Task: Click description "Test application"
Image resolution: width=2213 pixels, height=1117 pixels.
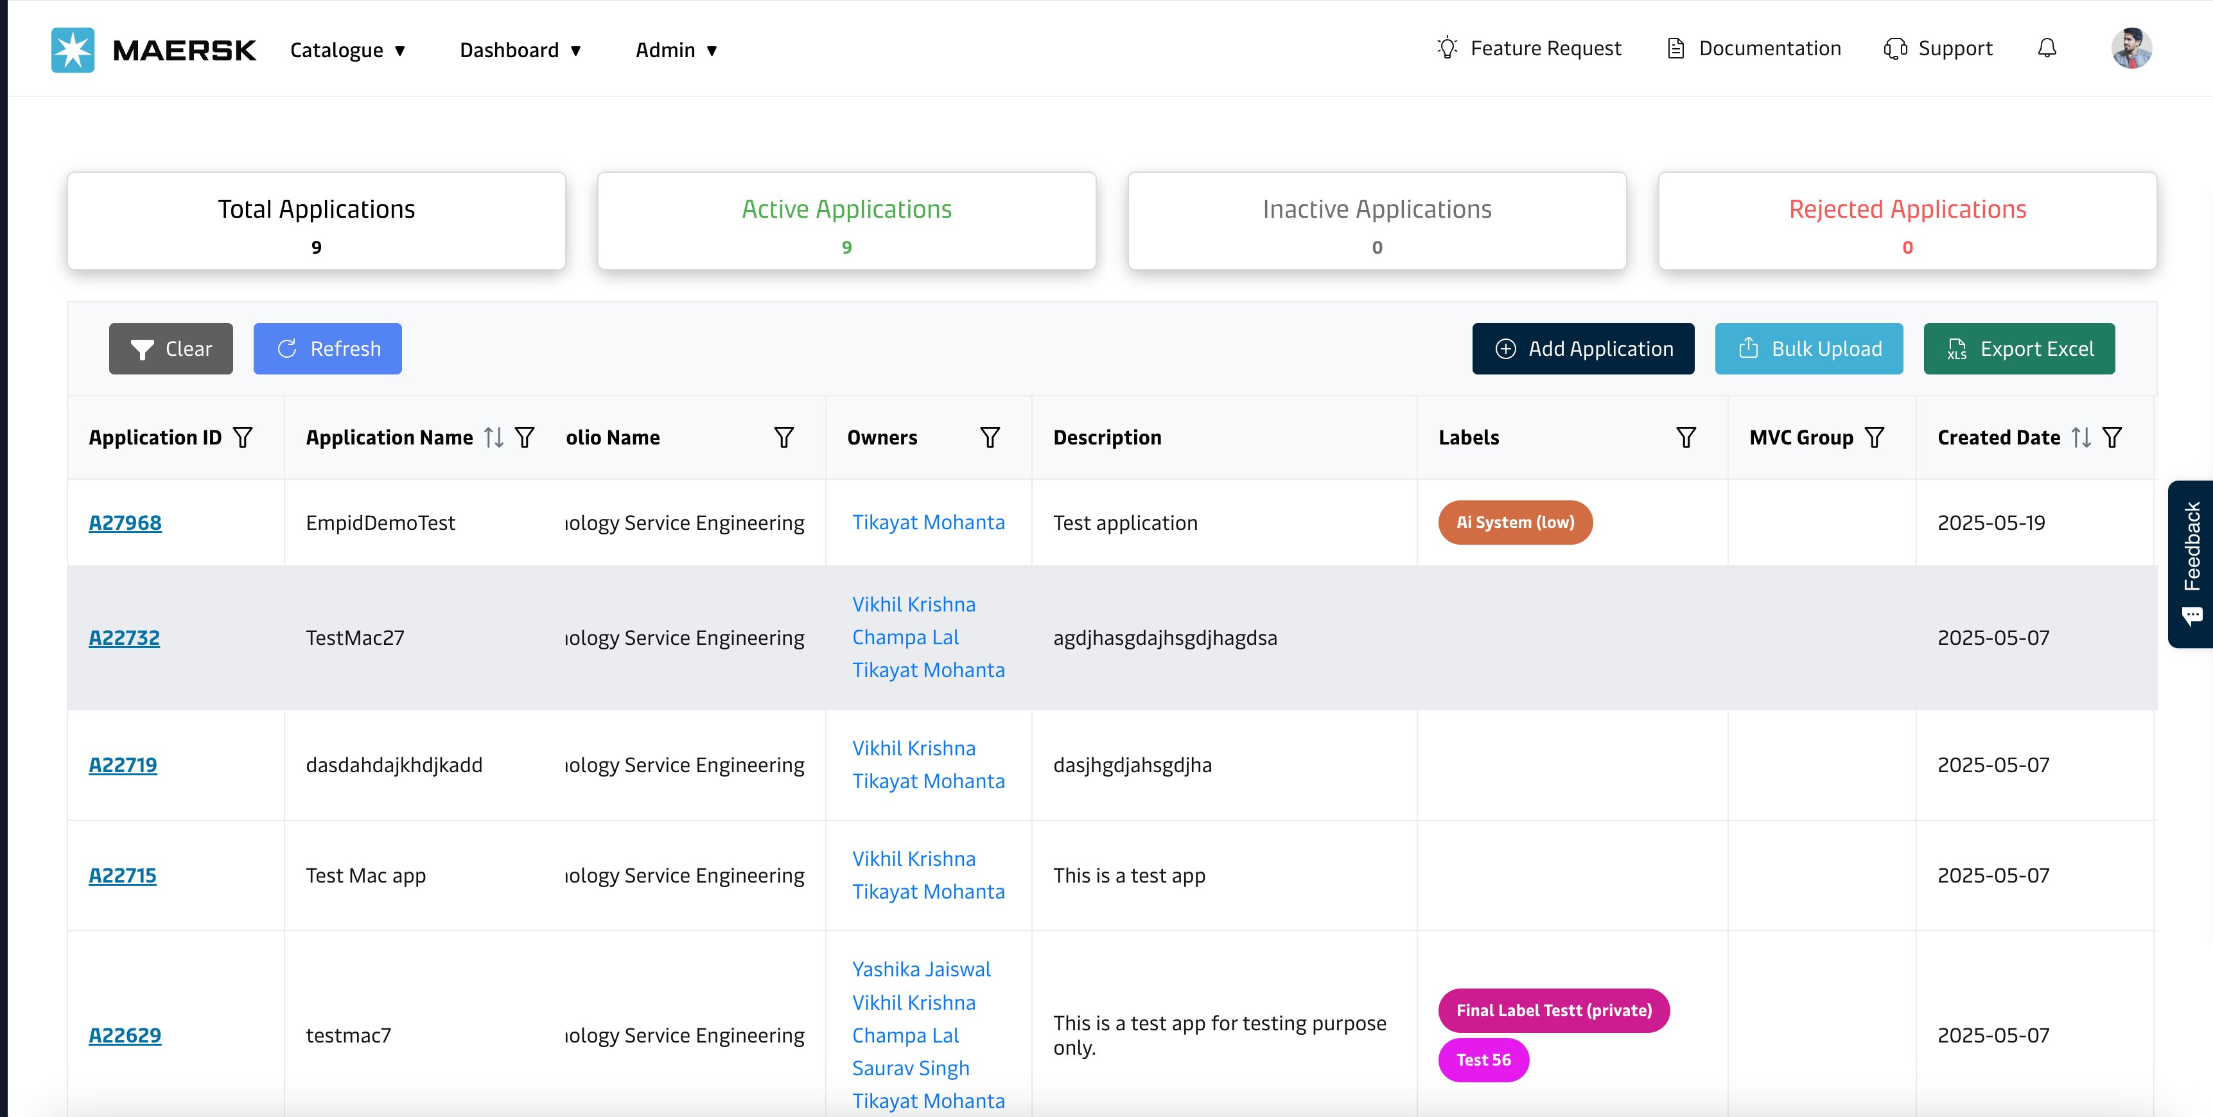Action: [x=1124, y=522]
